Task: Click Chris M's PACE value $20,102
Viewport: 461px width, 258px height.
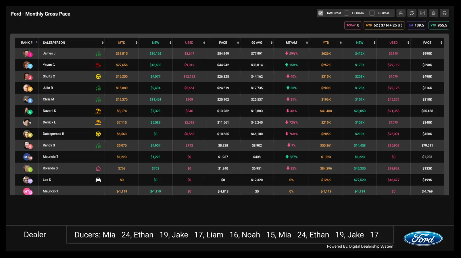Action: point(223,99)
